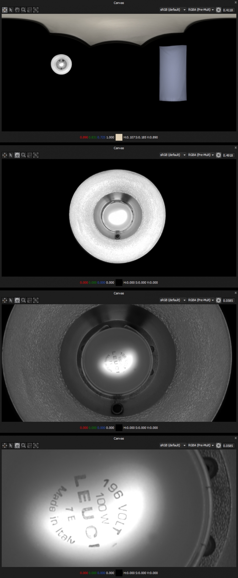This screenshot has height=578, width=238.
Task: Choose the magnifier zoom tool in third Canvas panel
Action: point(24,300)
